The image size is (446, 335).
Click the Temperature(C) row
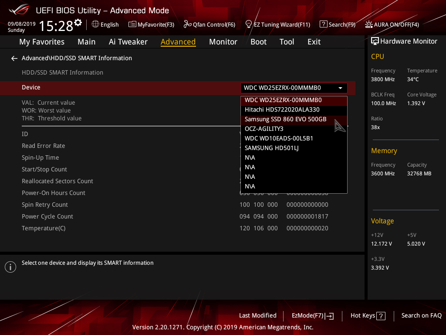[x=44, y=229]
